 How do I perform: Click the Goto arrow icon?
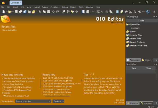(77, 12)
